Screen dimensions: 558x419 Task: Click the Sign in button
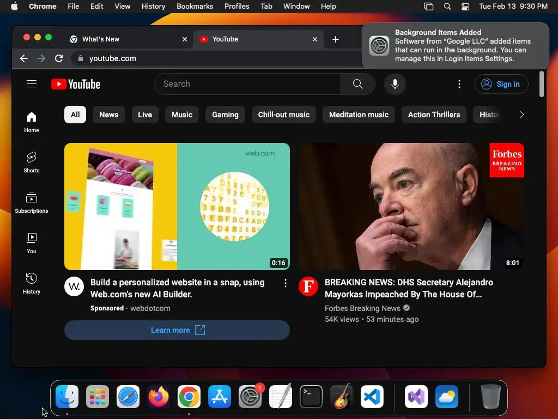click(x=501, y=84)
